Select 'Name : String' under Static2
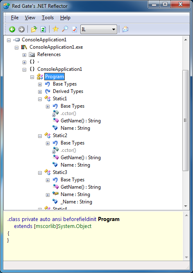 75,165
